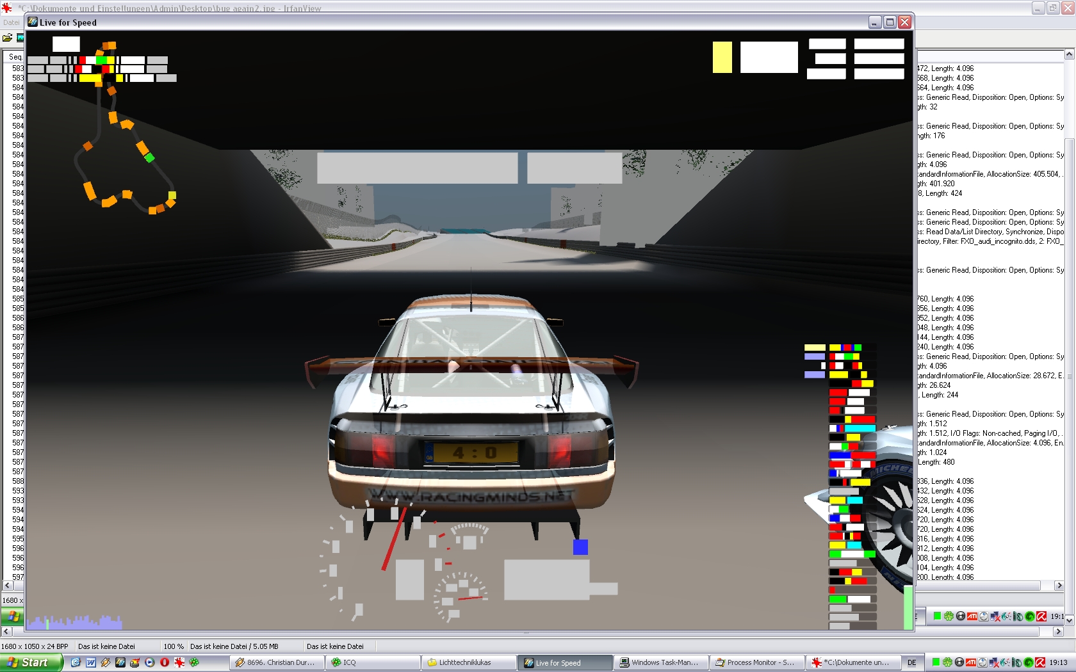
Task: Switch to the ICQ taskbar window
Action: click(x=373, y=662)
